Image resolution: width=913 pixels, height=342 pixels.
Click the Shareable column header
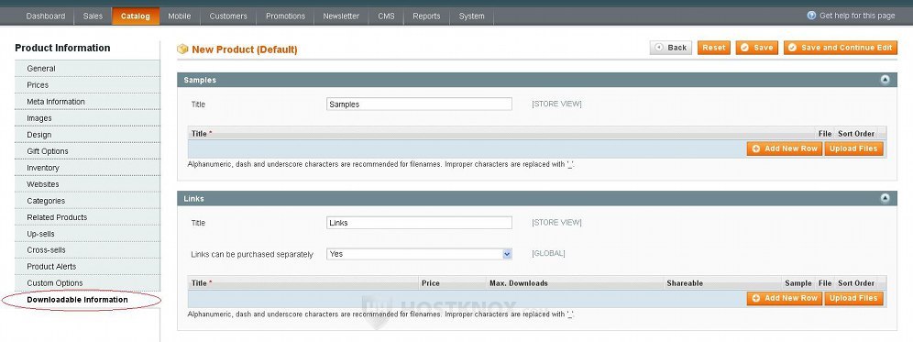tap(685, 283)
